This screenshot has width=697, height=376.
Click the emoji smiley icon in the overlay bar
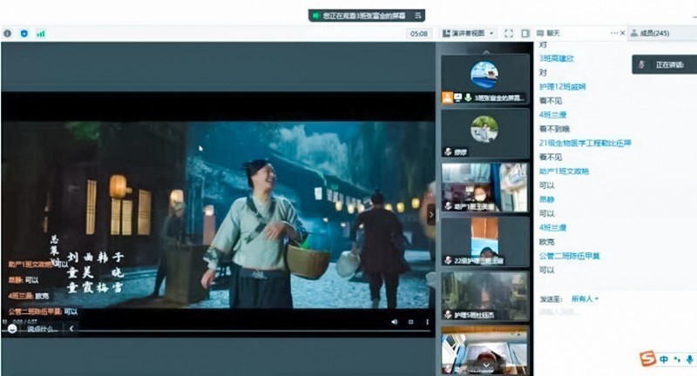pos(12,329)
